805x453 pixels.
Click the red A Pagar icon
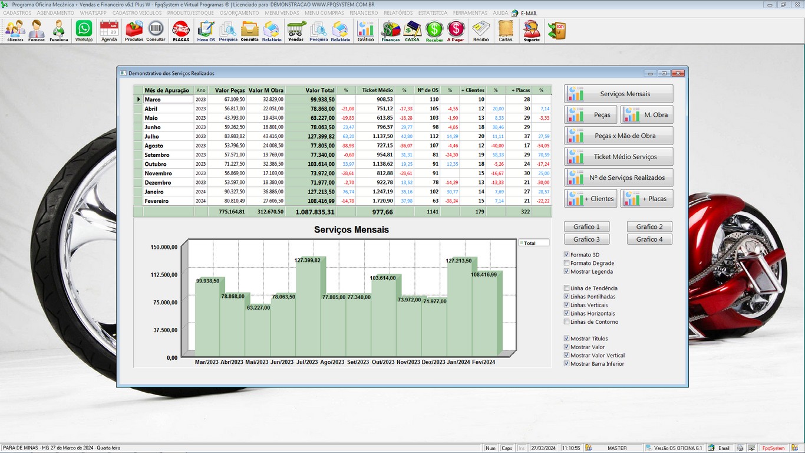(x=456, y=31)
